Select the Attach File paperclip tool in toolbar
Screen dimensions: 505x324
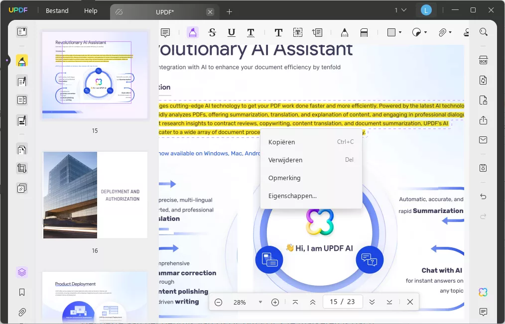pos(443,32)
